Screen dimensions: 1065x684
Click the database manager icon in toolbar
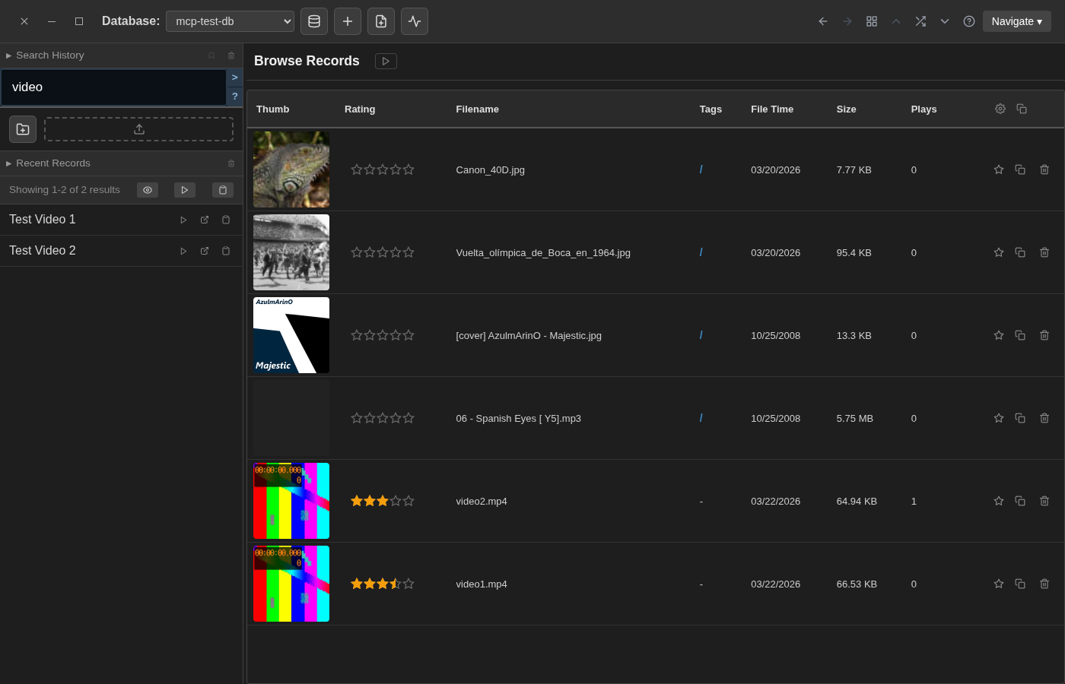click(314, 21)
